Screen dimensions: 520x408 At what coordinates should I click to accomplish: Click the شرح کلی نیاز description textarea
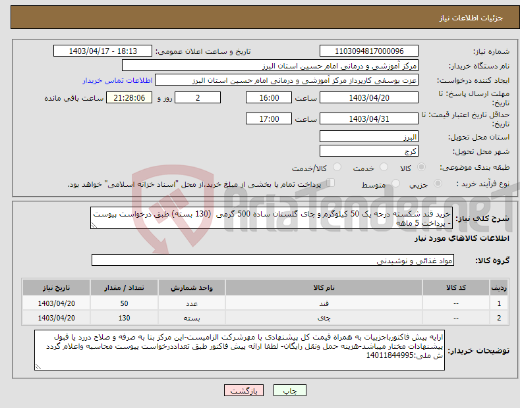tap(272, 218)
